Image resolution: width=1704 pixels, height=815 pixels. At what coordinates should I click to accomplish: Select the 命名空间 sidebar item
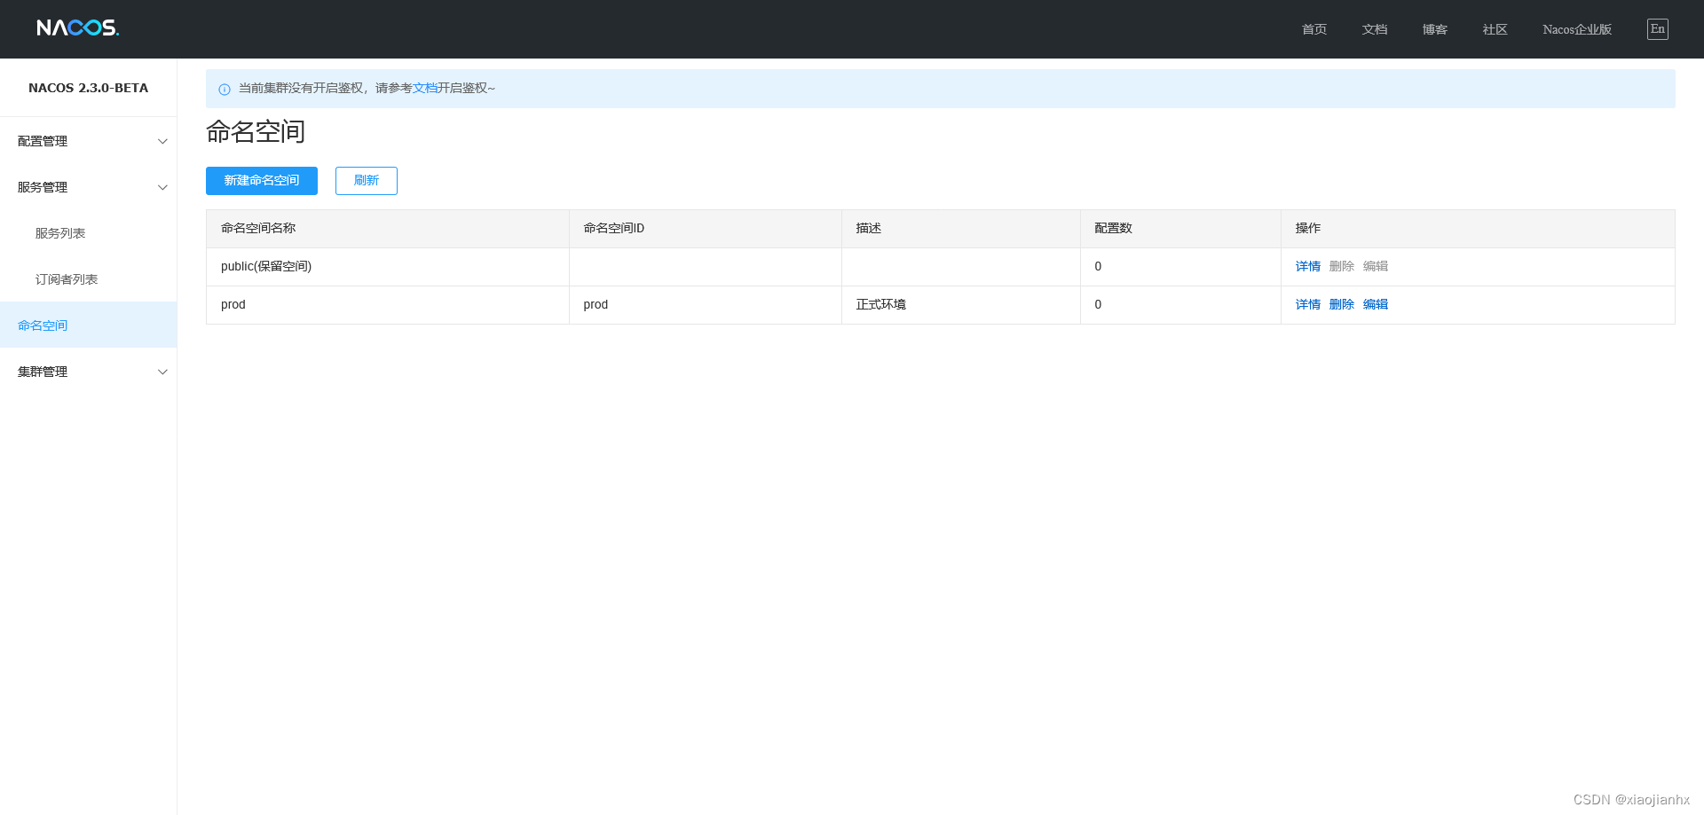[88, 325]
